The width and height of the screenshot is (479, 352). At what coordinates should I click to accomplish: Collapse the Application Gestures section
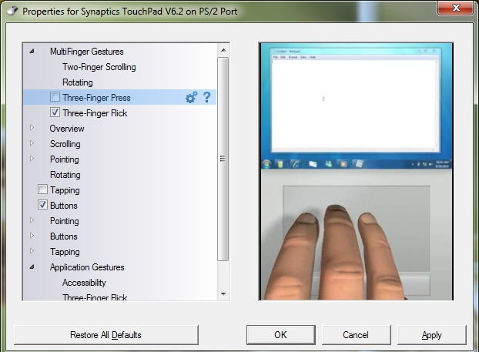[x=32, y=267]
